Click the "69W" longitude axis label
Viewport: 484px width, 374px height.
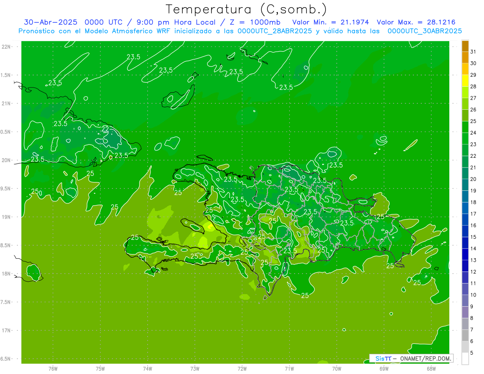(384, 368)
